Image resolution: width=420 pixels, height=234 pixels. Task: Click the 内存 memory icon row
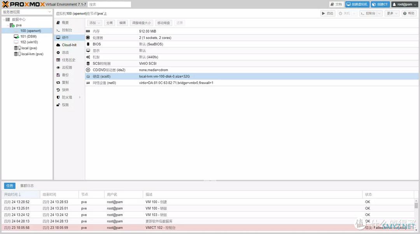click(88, 32)
